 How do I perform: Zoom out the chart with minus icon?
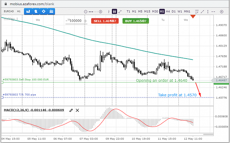tap(86, 12)
